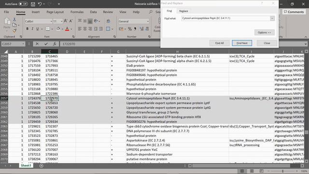
Task: Click Bottom Align icon
Action: click(90, 21)
